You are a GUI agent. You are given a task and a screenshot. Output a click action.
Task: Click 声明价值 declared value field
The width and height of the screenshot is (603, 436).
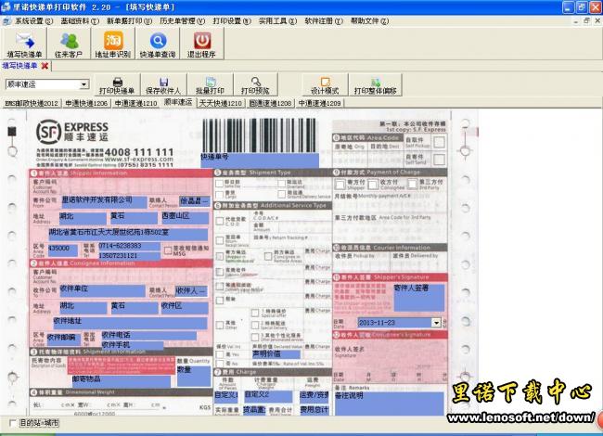pos(276,354)
